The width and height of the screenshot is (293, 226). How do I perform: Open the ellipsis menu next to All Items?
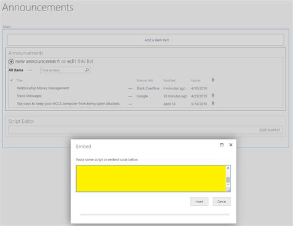[x=30, y=70]
